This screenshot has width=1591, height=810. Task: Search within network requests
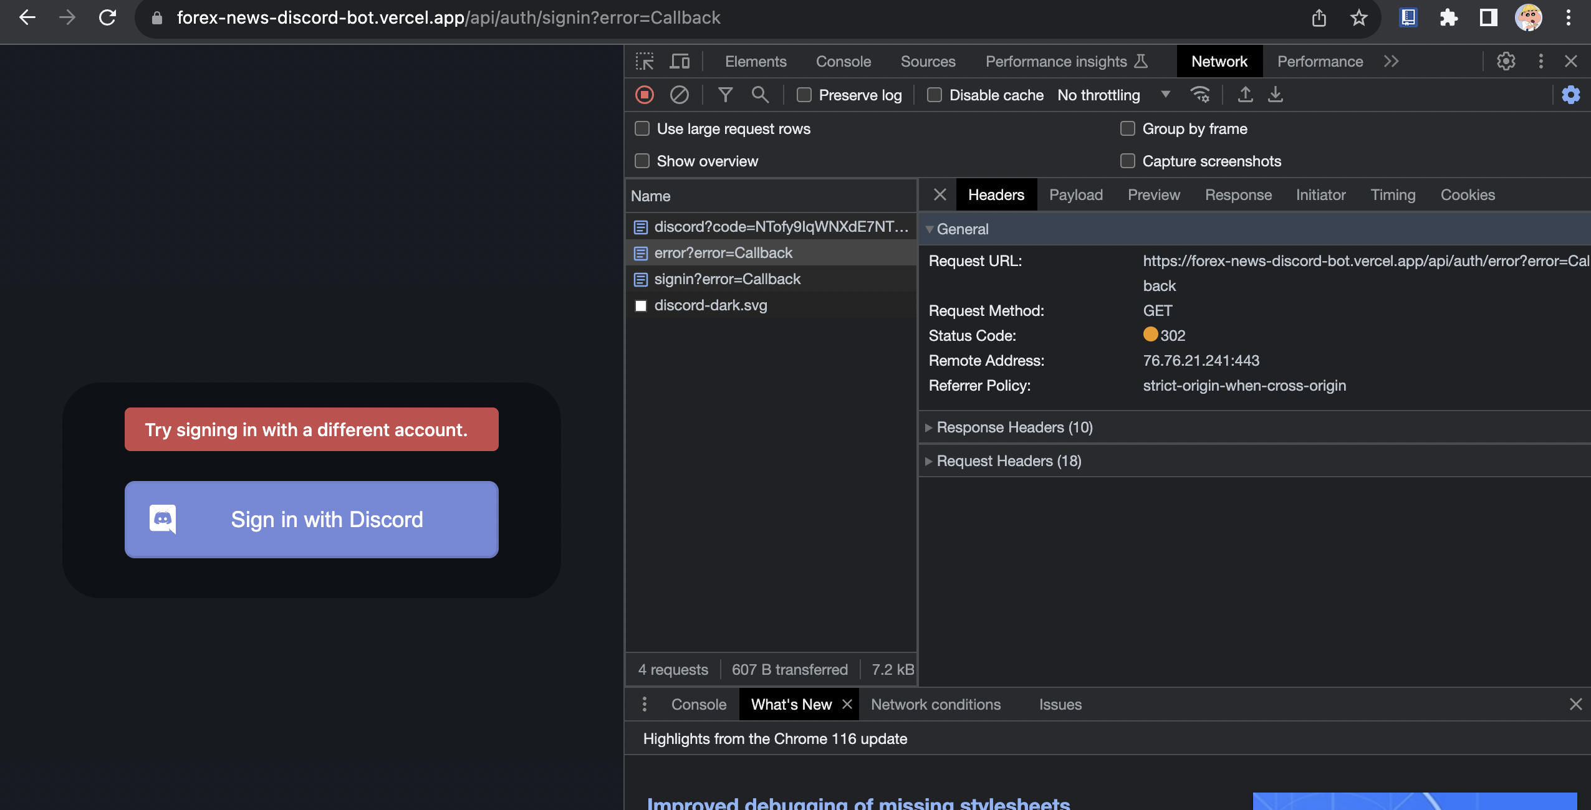759,95
